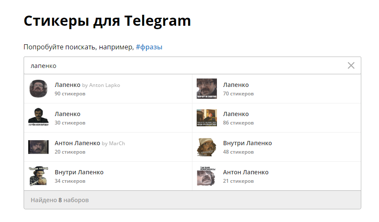Click the author name "Anton Lapko"
The height and width of the screenshot is (222, 379).
pyautogui.click(x=104, y=85)
